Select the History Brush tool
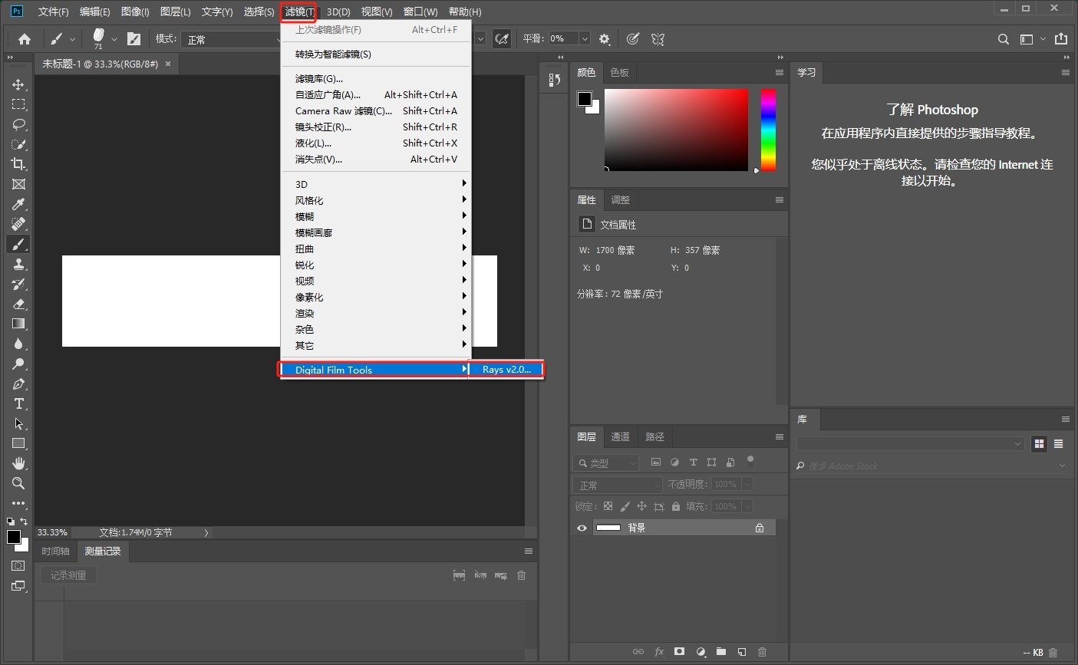Image resolution: width=1078 pixels, height=665 pixels. click(18, 284)
